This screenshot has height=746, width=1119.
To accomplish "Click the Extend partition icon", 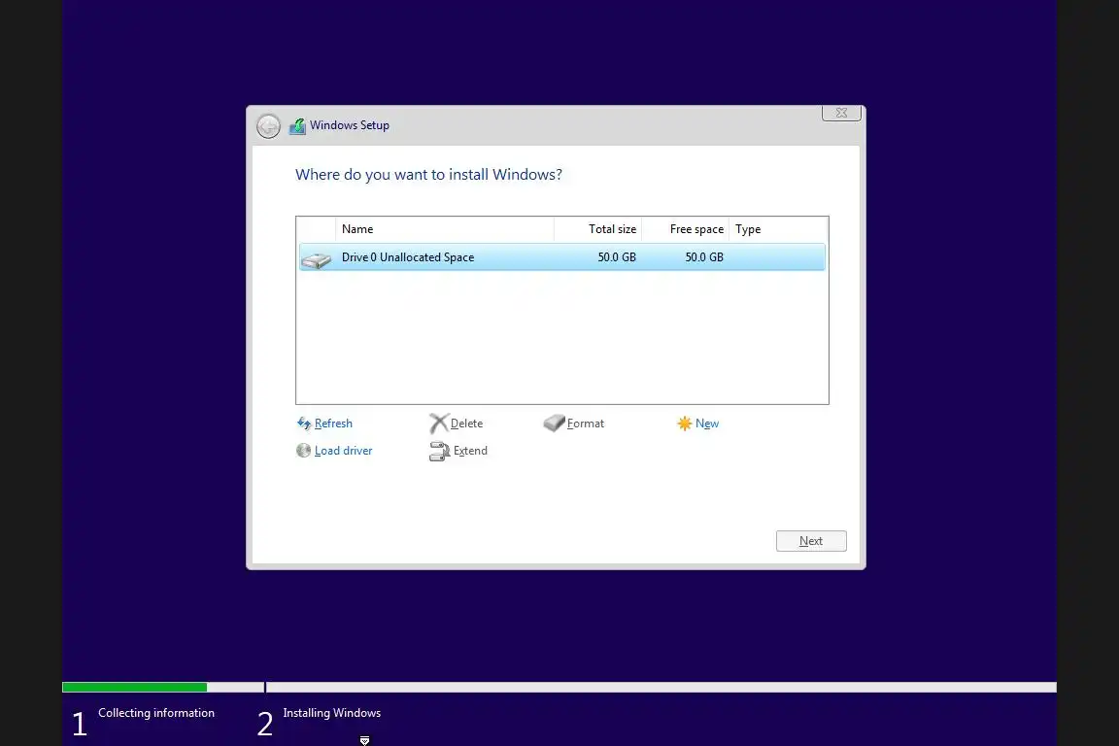I will point(439,451).
